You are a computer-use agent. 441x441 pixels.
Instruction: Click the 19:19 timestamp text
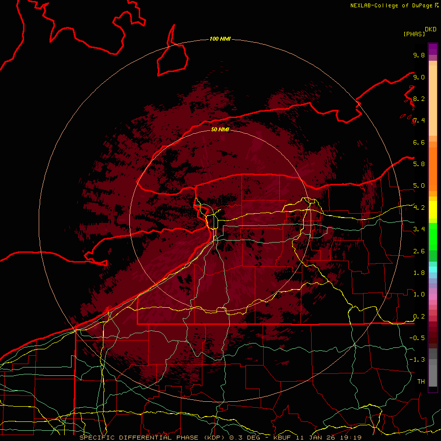[351, 438]
